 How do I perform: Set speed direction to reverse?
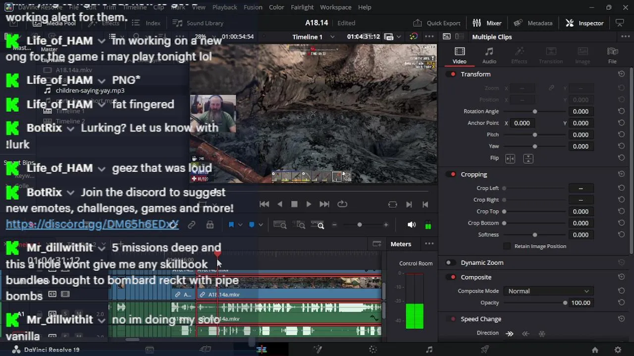point(526,333)
